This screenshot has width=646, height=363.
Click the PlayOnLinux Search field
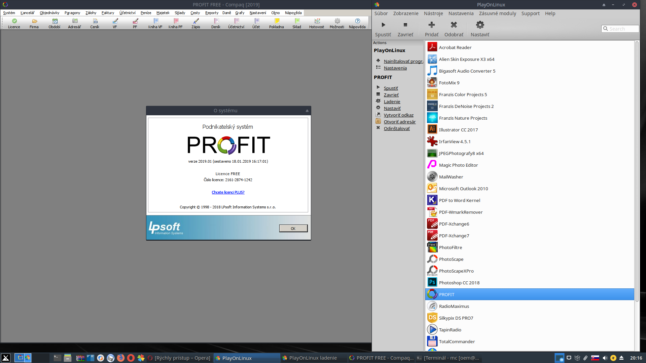click(x=620, y=29)
